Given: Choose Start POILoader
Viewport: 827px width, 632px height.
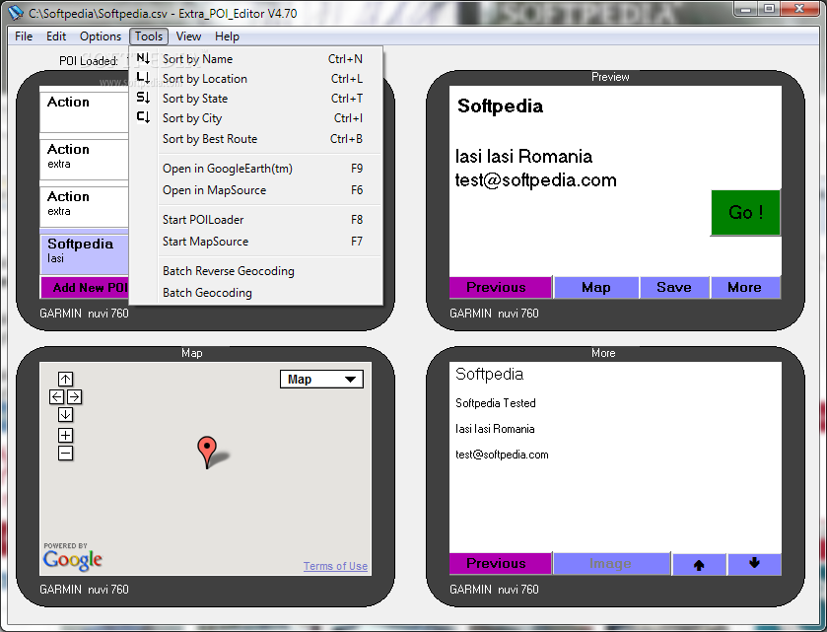Looking at the screenshot, I should [256, 220].
